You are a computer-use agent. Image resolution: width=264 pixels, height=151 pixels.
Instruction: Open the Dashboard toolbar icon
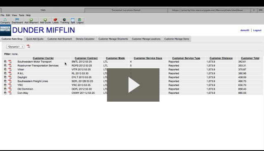tap(17, 21)
